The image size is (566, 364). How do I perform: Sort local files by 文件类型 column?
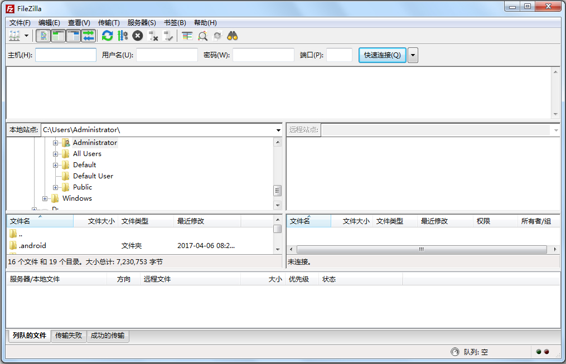click(146, 221)
